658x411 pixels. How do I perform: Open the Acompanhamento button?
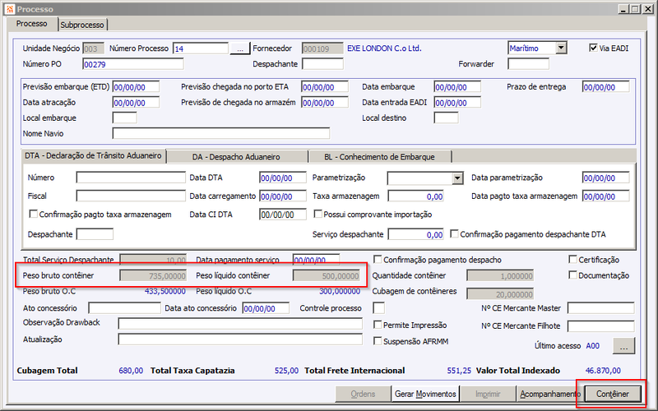tap(550, 395)
